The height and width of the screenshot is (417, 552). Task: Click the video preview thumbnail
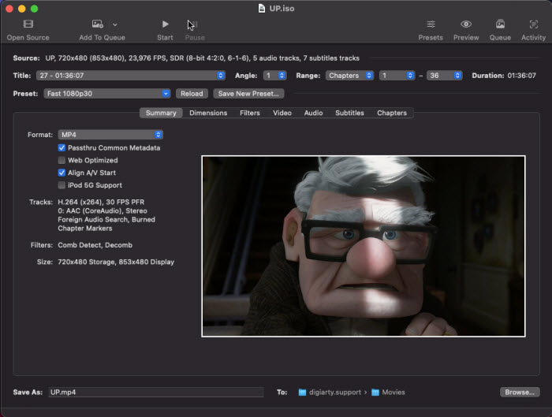pyautogui.click(x=364, y=246)
